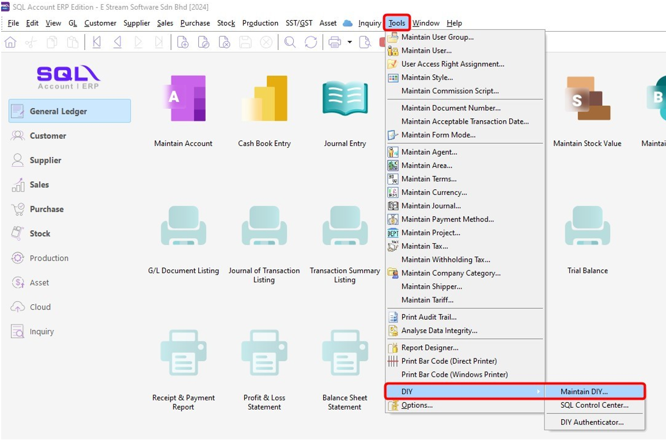Go to first record toolbar icon
The height and width of the screenshot is (440, 666).
[97, 42]
